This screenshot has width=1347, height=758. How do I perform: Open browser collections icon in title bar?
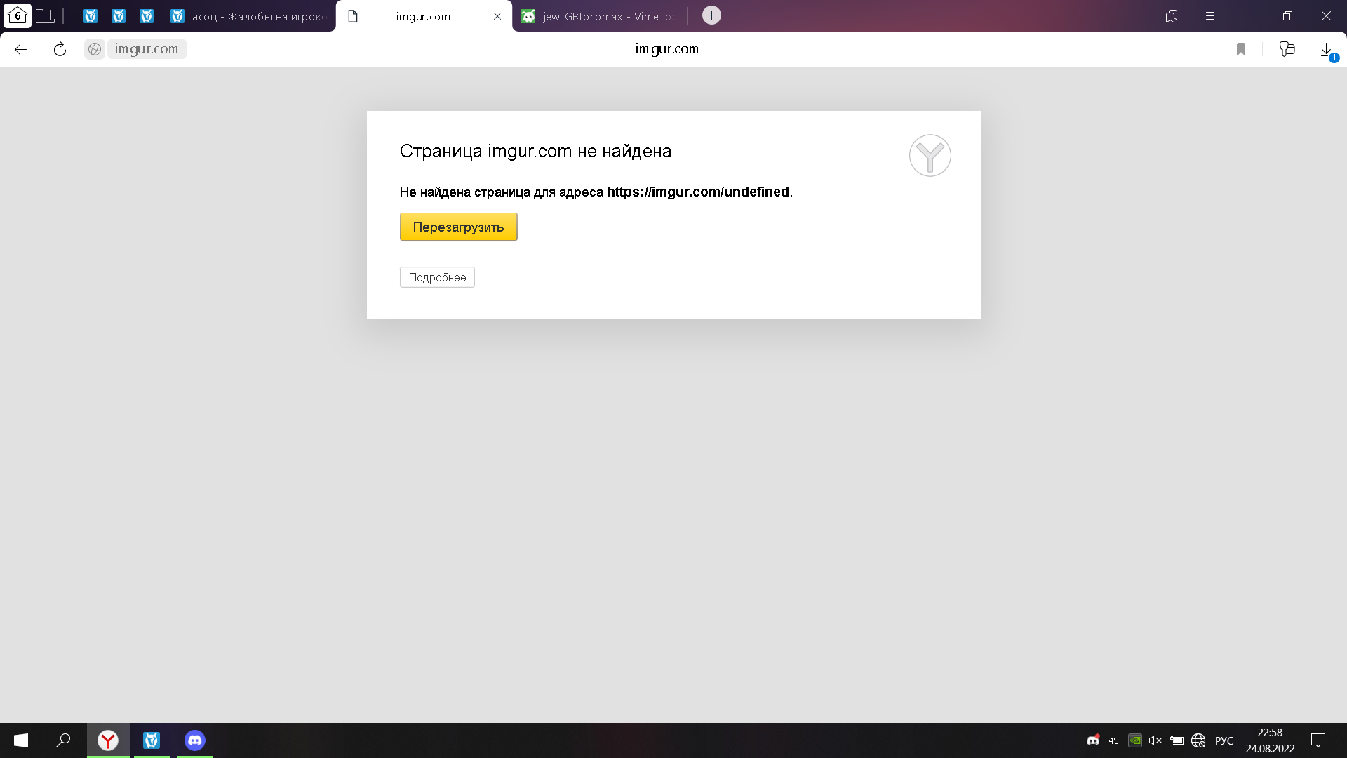point(1171,16)
